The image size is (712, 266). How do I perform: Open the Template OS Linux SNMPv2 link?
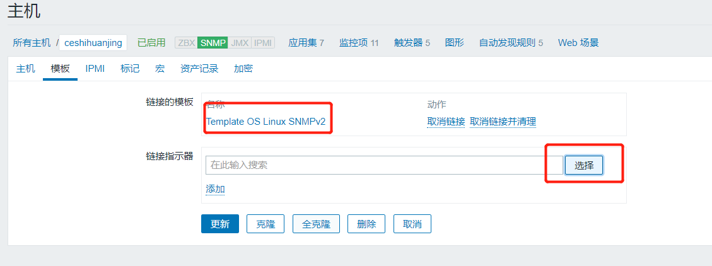[x=266, y=122]
